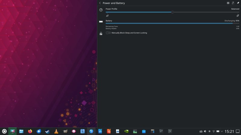
Task: Open keyboard tray icon in system tray
Action: tap(201, 131)
